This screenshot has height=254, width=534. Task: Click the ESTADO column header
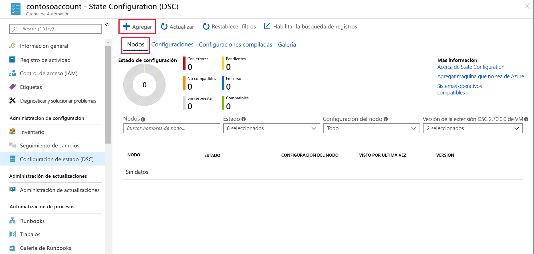[x=212, y=155]
